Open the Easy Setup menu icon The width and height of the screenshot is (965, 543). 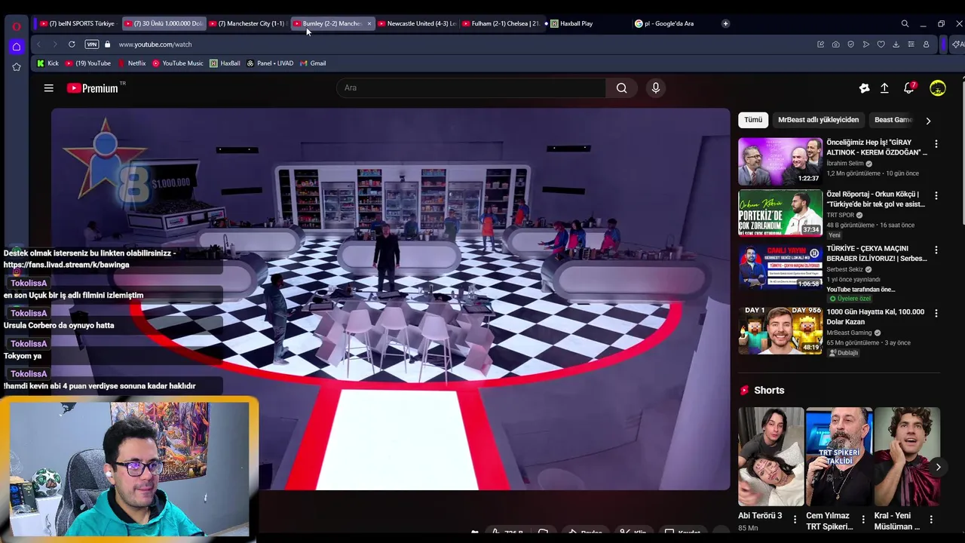tap(911, 44)
